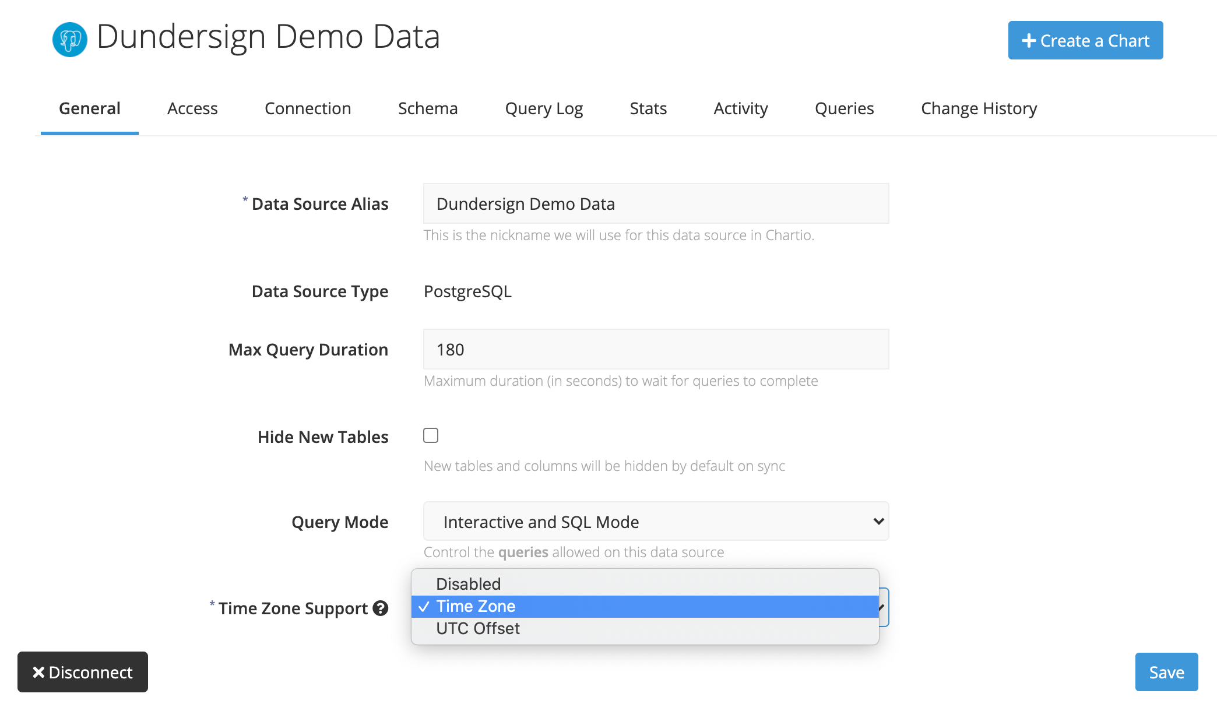The height and width of the screenshot is (711, 1217).
Task: Click the PostgreSQL elephant logo icon
Action: pyautogui.click(x=69, y=40)
